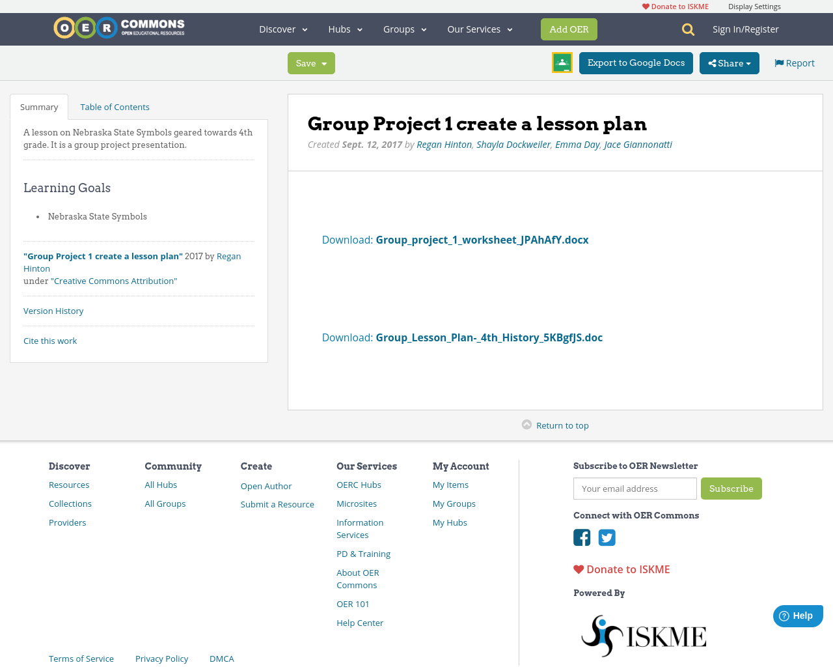Open the Facebook icon in footer
Screen dimensions: 833x667
click(582, 537)
